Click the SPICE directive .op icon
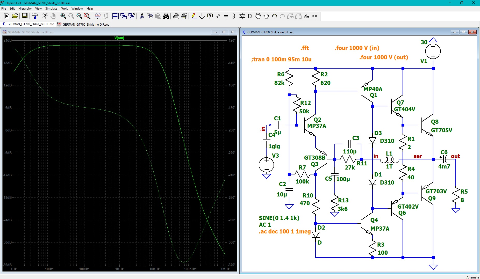The height and width of the screenshot is (279, 480). pyautogui.click(x=314, y=16)
